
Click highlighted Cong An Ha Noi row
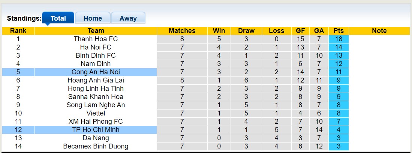96,72
